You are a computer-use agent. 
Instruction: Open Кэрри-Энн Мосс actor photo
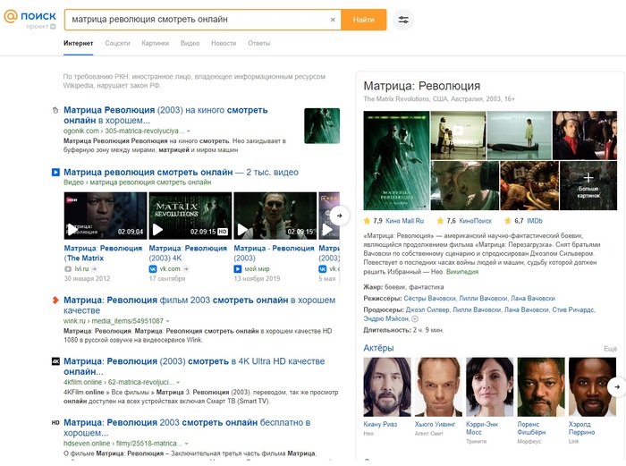(x=490, y=387)
